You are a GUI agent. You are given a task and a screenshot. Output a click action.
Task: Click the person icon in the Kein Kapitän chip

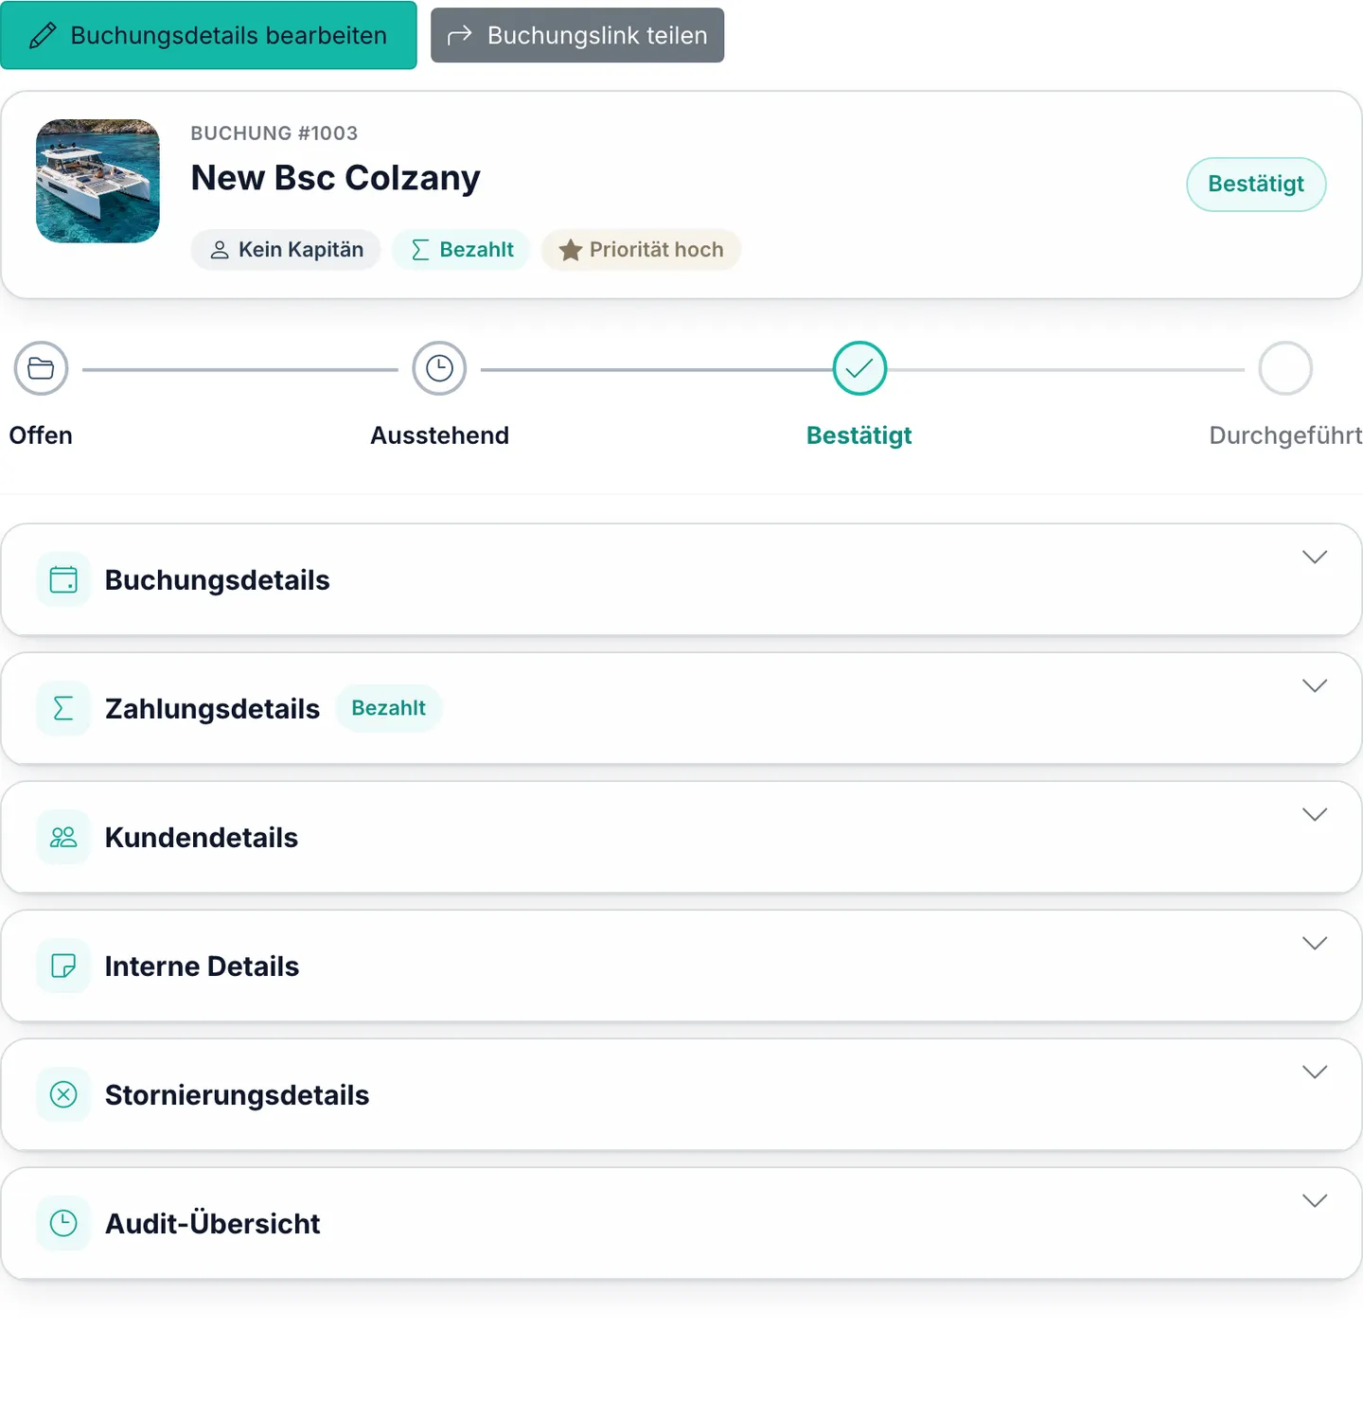pyautogui.click(x=220, y=250)
